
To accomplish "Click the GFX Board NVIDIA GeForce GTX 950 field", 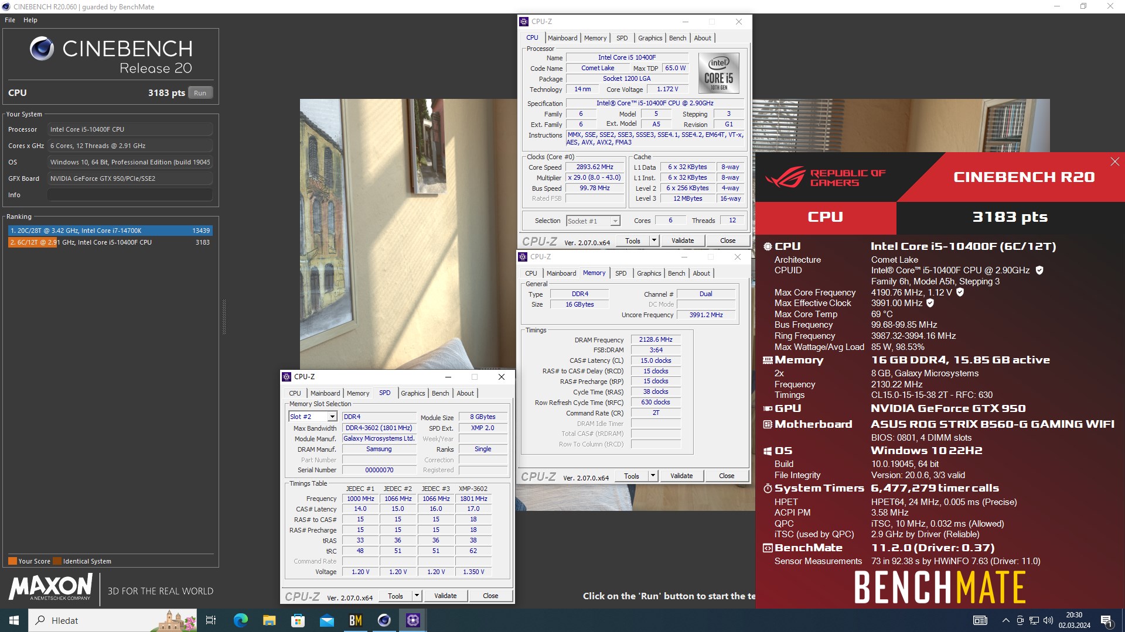I will (x=130, y=178).
